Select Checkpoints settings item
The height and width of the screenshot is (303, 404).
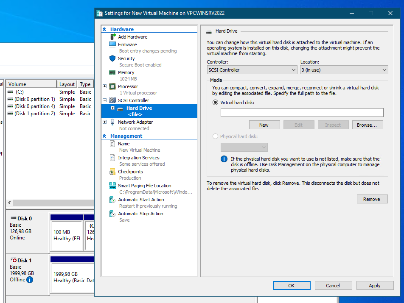point(130,172)
